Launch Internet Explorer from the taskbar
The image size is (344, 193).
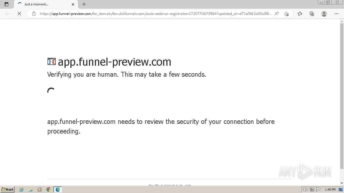click(x=21, y=190)
